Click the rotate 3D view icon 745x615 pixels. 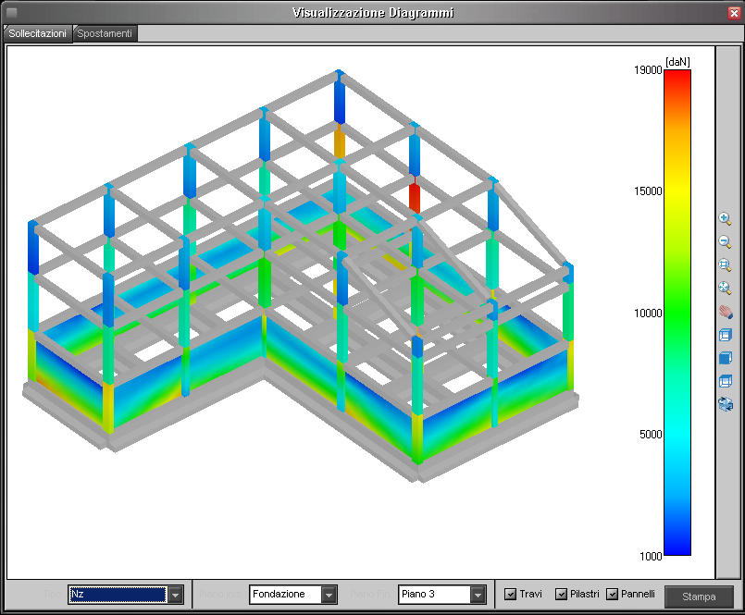[x=726, y=404]
